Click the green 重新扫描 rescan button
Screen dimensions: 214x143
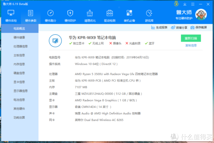click(191, 38)
